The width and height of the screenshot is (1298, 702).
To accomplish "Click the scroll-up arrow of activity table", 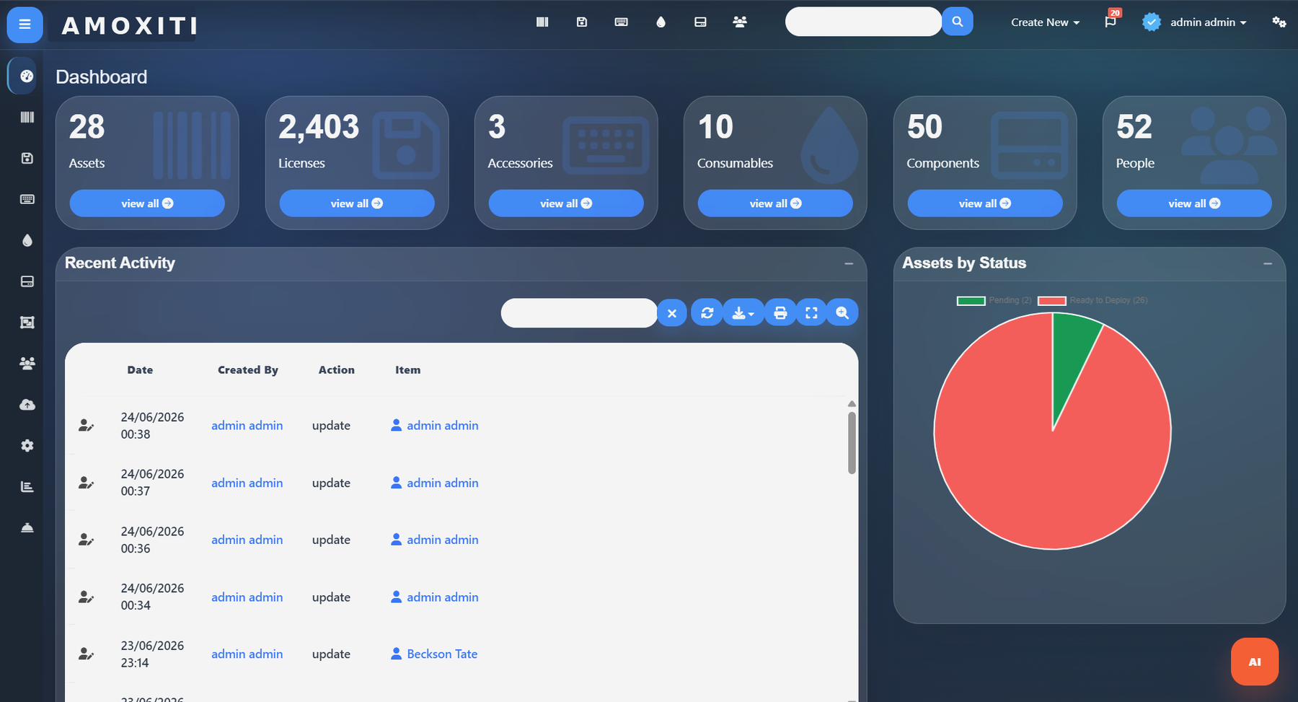I will (852, 404).
